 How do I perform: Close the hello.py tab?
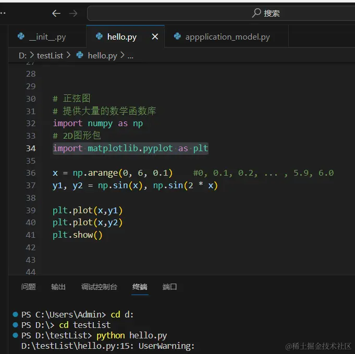(155, 36)
